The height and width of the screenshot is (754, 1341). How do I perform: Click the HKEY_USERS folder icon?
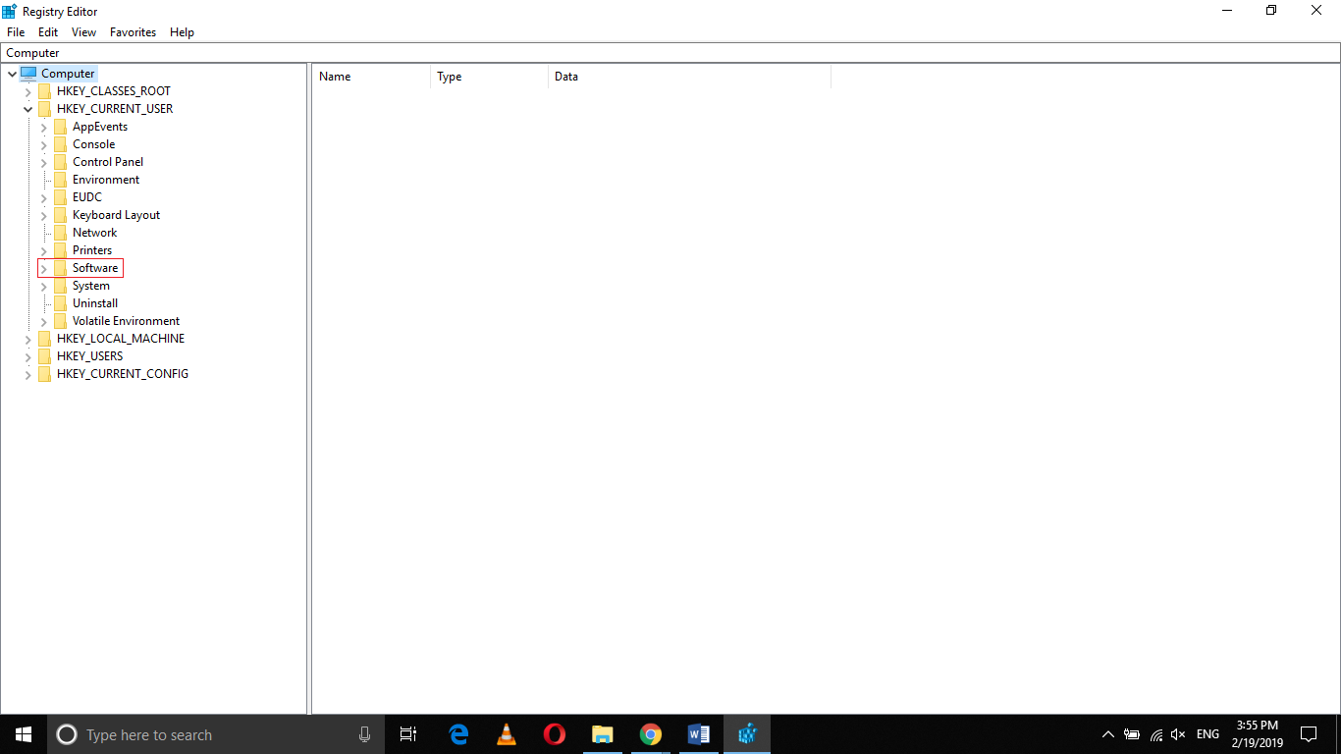tap(45, 356)
